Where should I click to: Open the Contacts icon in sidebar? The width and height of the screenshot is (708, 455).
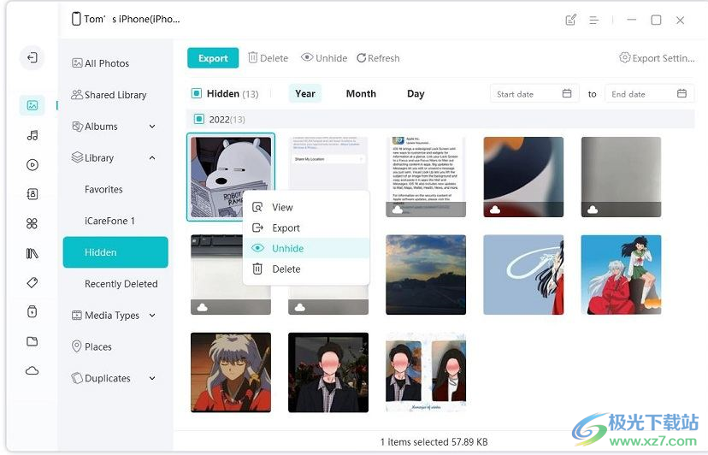(32, 194)
